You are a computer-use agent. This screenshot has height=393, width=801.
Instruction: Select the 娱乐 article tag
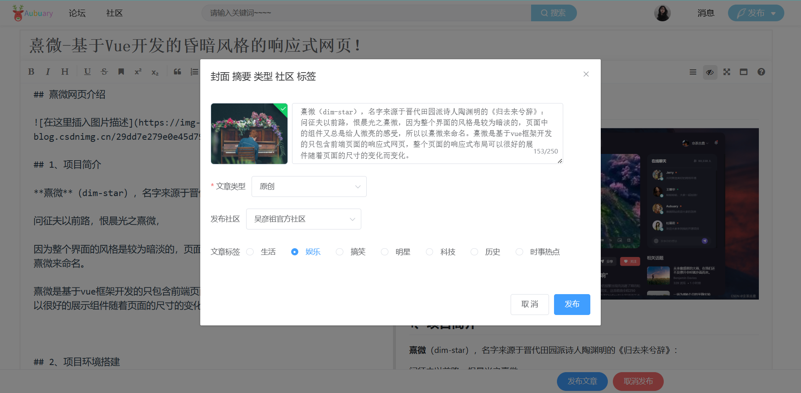coord(295,252)
